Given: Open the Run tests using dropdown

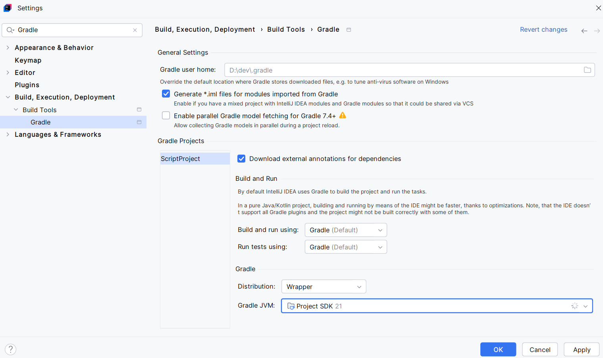Looking at the screenshot, I should [x=346, y=247].
